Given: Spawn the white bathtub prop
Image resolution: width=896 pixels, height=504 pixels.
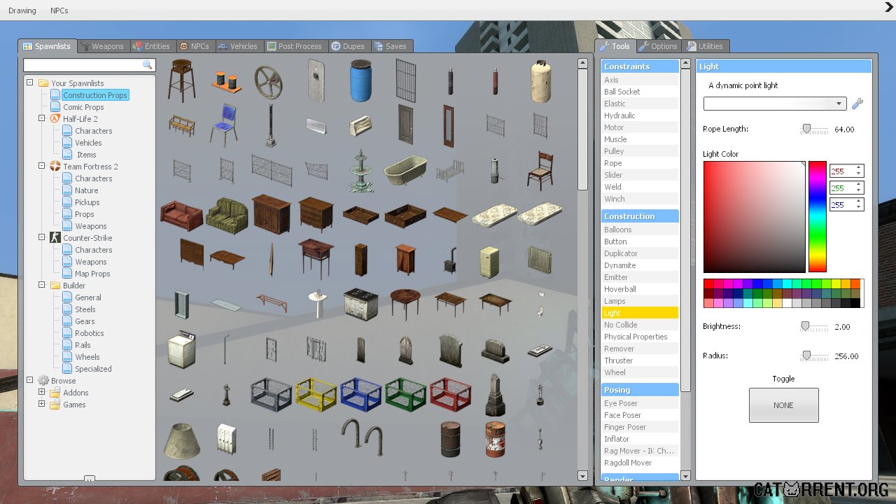Looking at the screenshot, I should [x=405, y=170].
